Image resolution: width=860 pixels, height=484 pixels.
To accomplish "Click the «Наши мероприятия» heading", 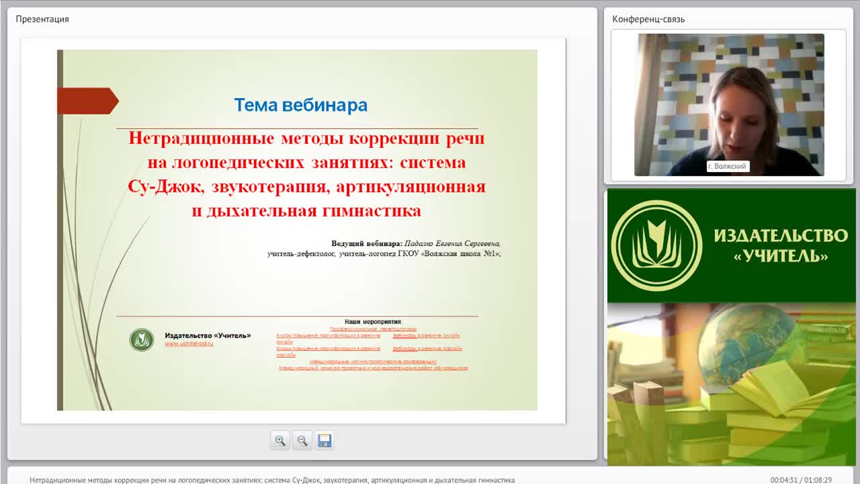I will (x=373, y=322).
